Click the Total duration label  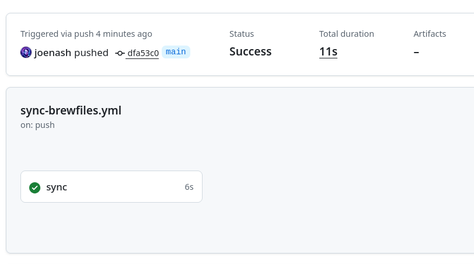pyautogui.click(x=346, y=34)
